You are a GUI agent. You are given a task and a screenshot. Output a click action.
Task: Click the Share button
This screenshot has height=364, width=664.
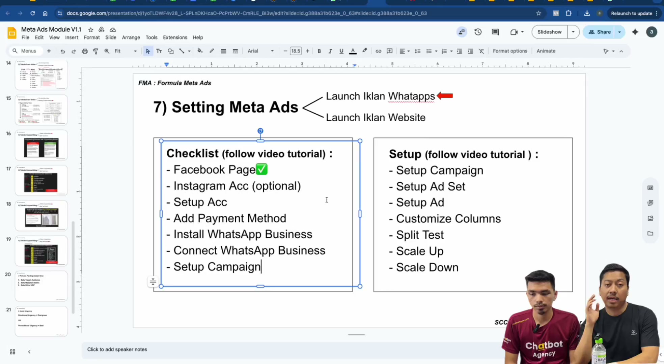(x=600, y=32)
